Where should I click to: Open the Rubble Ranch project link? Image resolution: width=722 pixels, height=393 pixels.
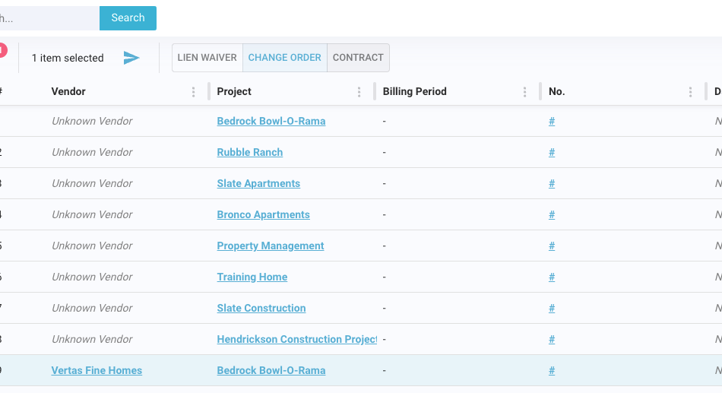pyautogui.click(x=249, y=153)
